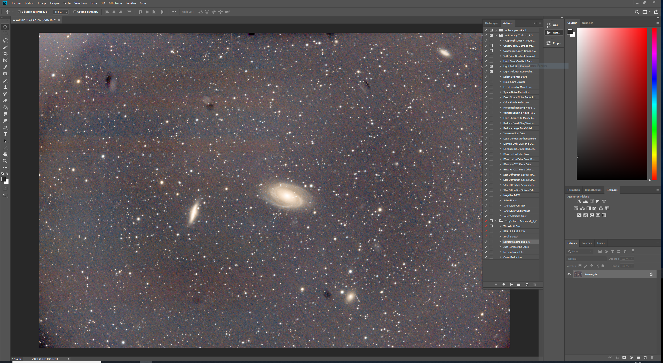This screenshot has height=363, width=663.
Task: Enable Sélection automatique checkbox
Action: 19,12
